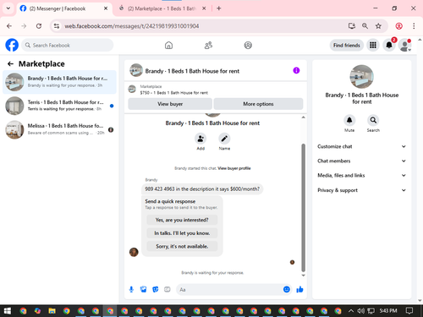This screenshot has height=317, width=423.
Task: Click Find friends button
Action: click(x=347, y=46)
